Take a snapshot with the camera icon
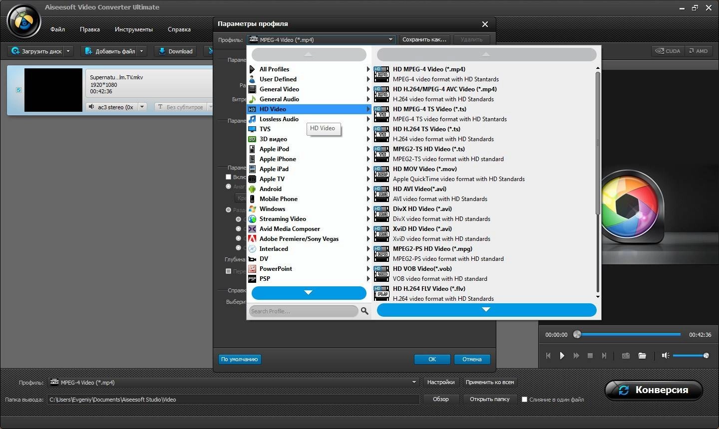The width and height of the screenshot is (719, 429). 626,356
